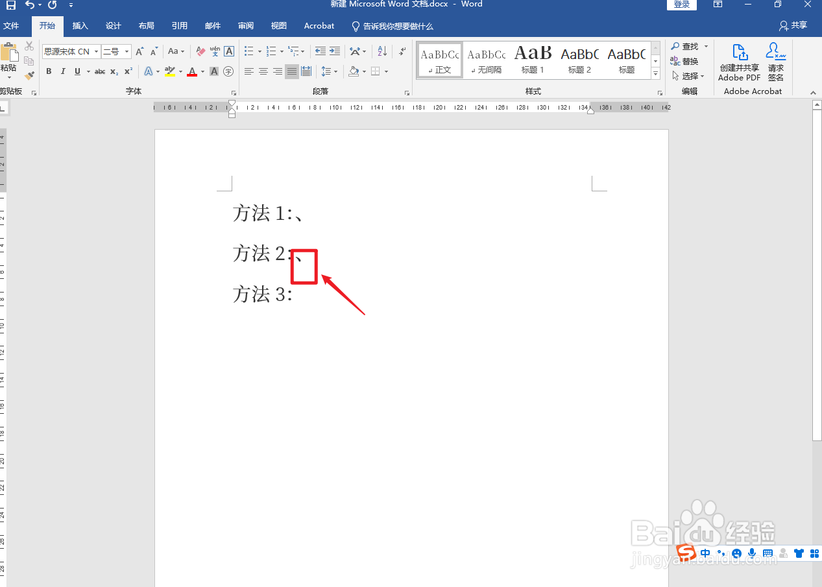Open the Acrobat ribbon tab
The height and width of the screenshot is (587, 822).
pyautogui.click(x=319, y=25)
